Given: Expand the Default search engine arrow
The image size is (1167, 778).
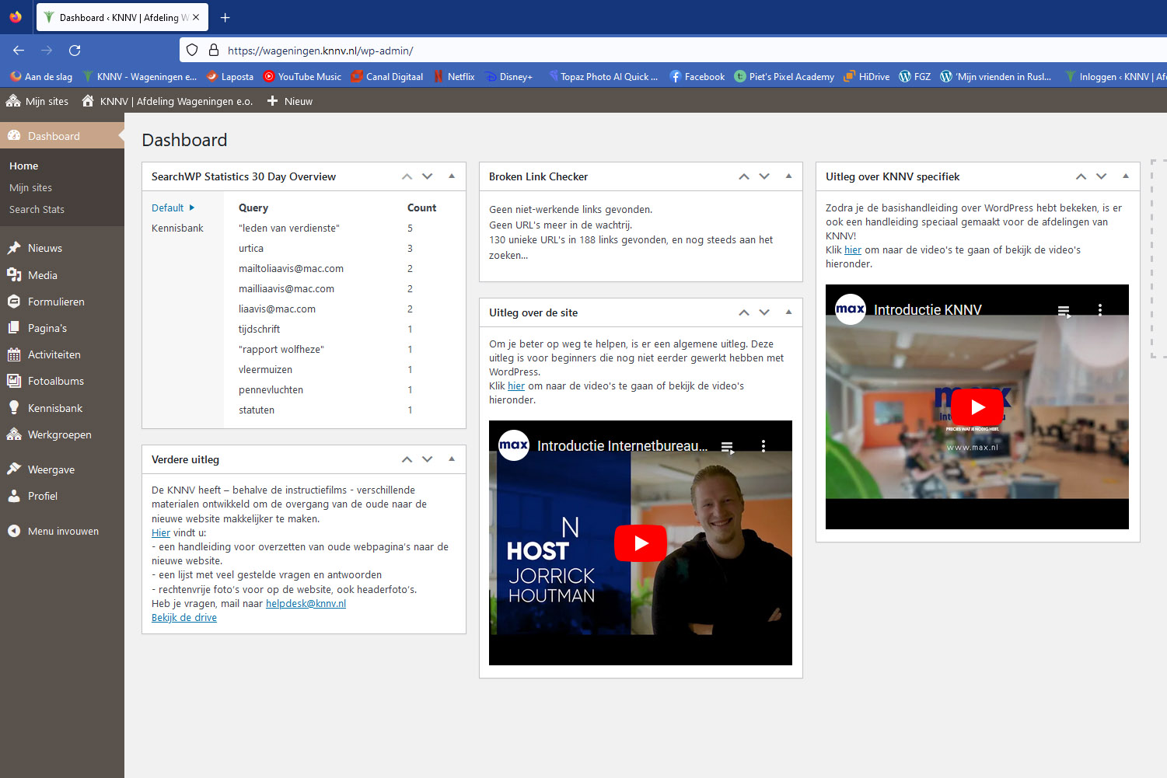Looking at the screenshot, I should [192, 208].
